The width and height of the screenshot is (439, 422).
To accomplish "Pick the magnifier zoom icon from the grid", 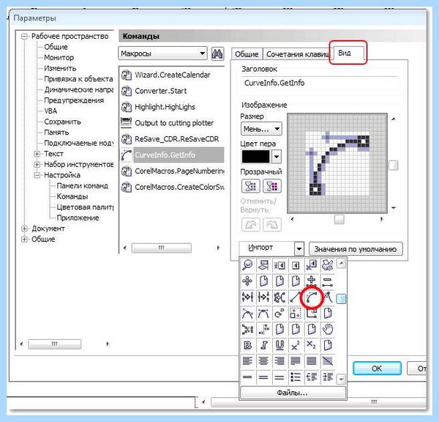I will [x=247, y=264].
